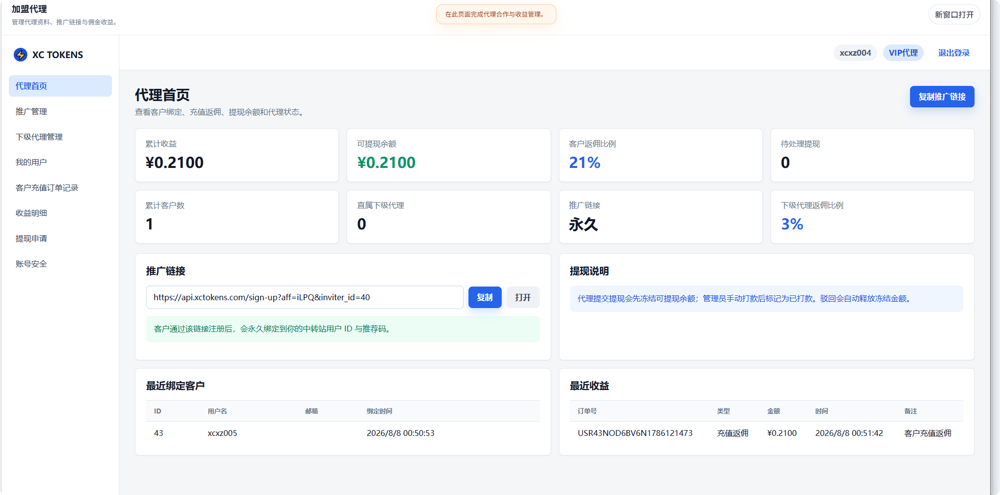Click the ¥0.2100 amount in 最近收益 table
The image size is (1000, 495).
tap(782, 433)
